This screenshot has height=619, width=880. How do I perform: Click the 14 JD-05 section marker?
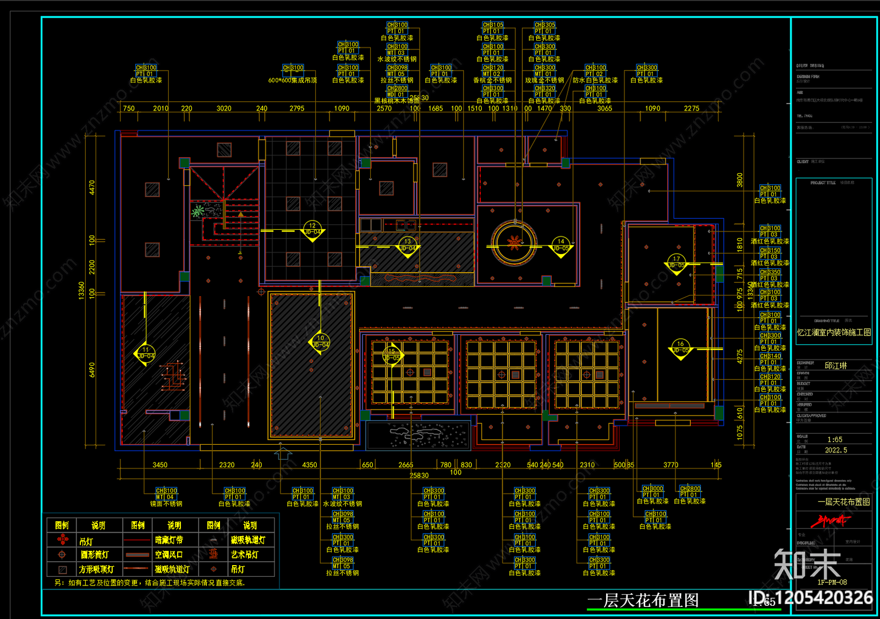[560, 246]
